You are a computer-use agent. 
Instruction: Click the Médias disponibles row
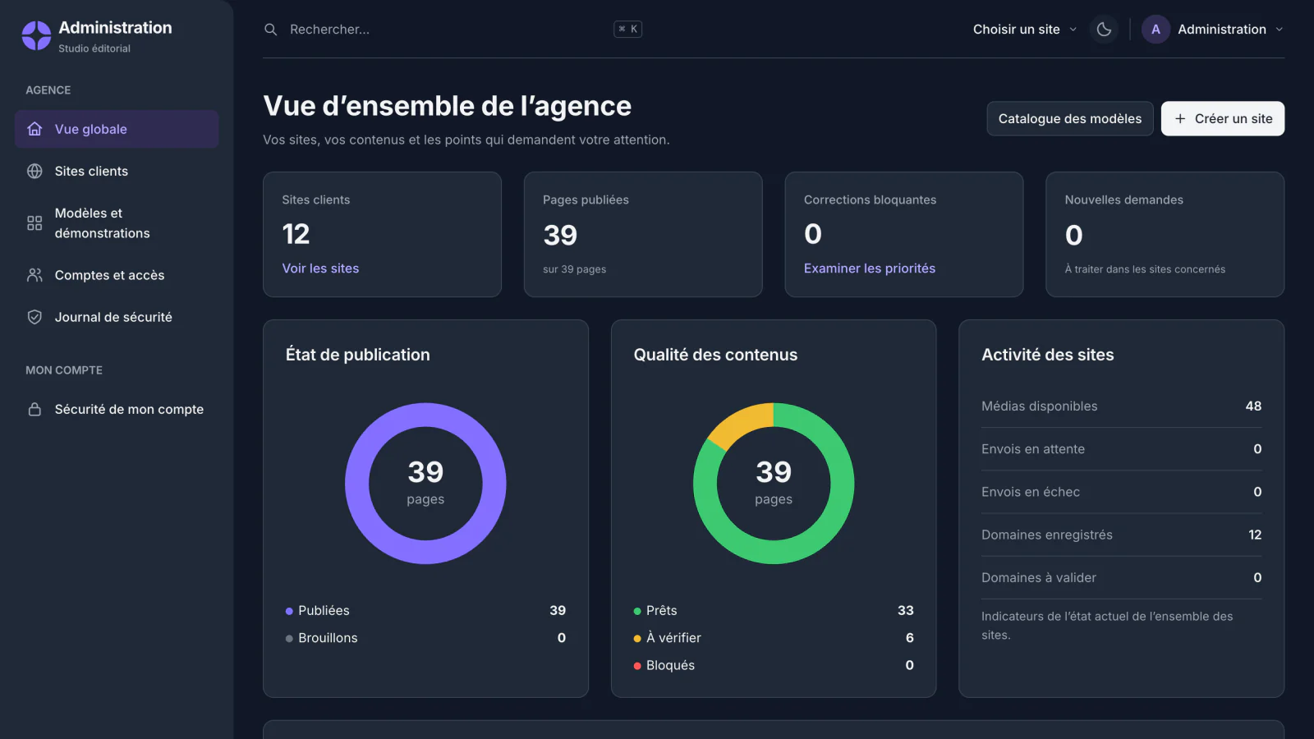click(1121, 406)
